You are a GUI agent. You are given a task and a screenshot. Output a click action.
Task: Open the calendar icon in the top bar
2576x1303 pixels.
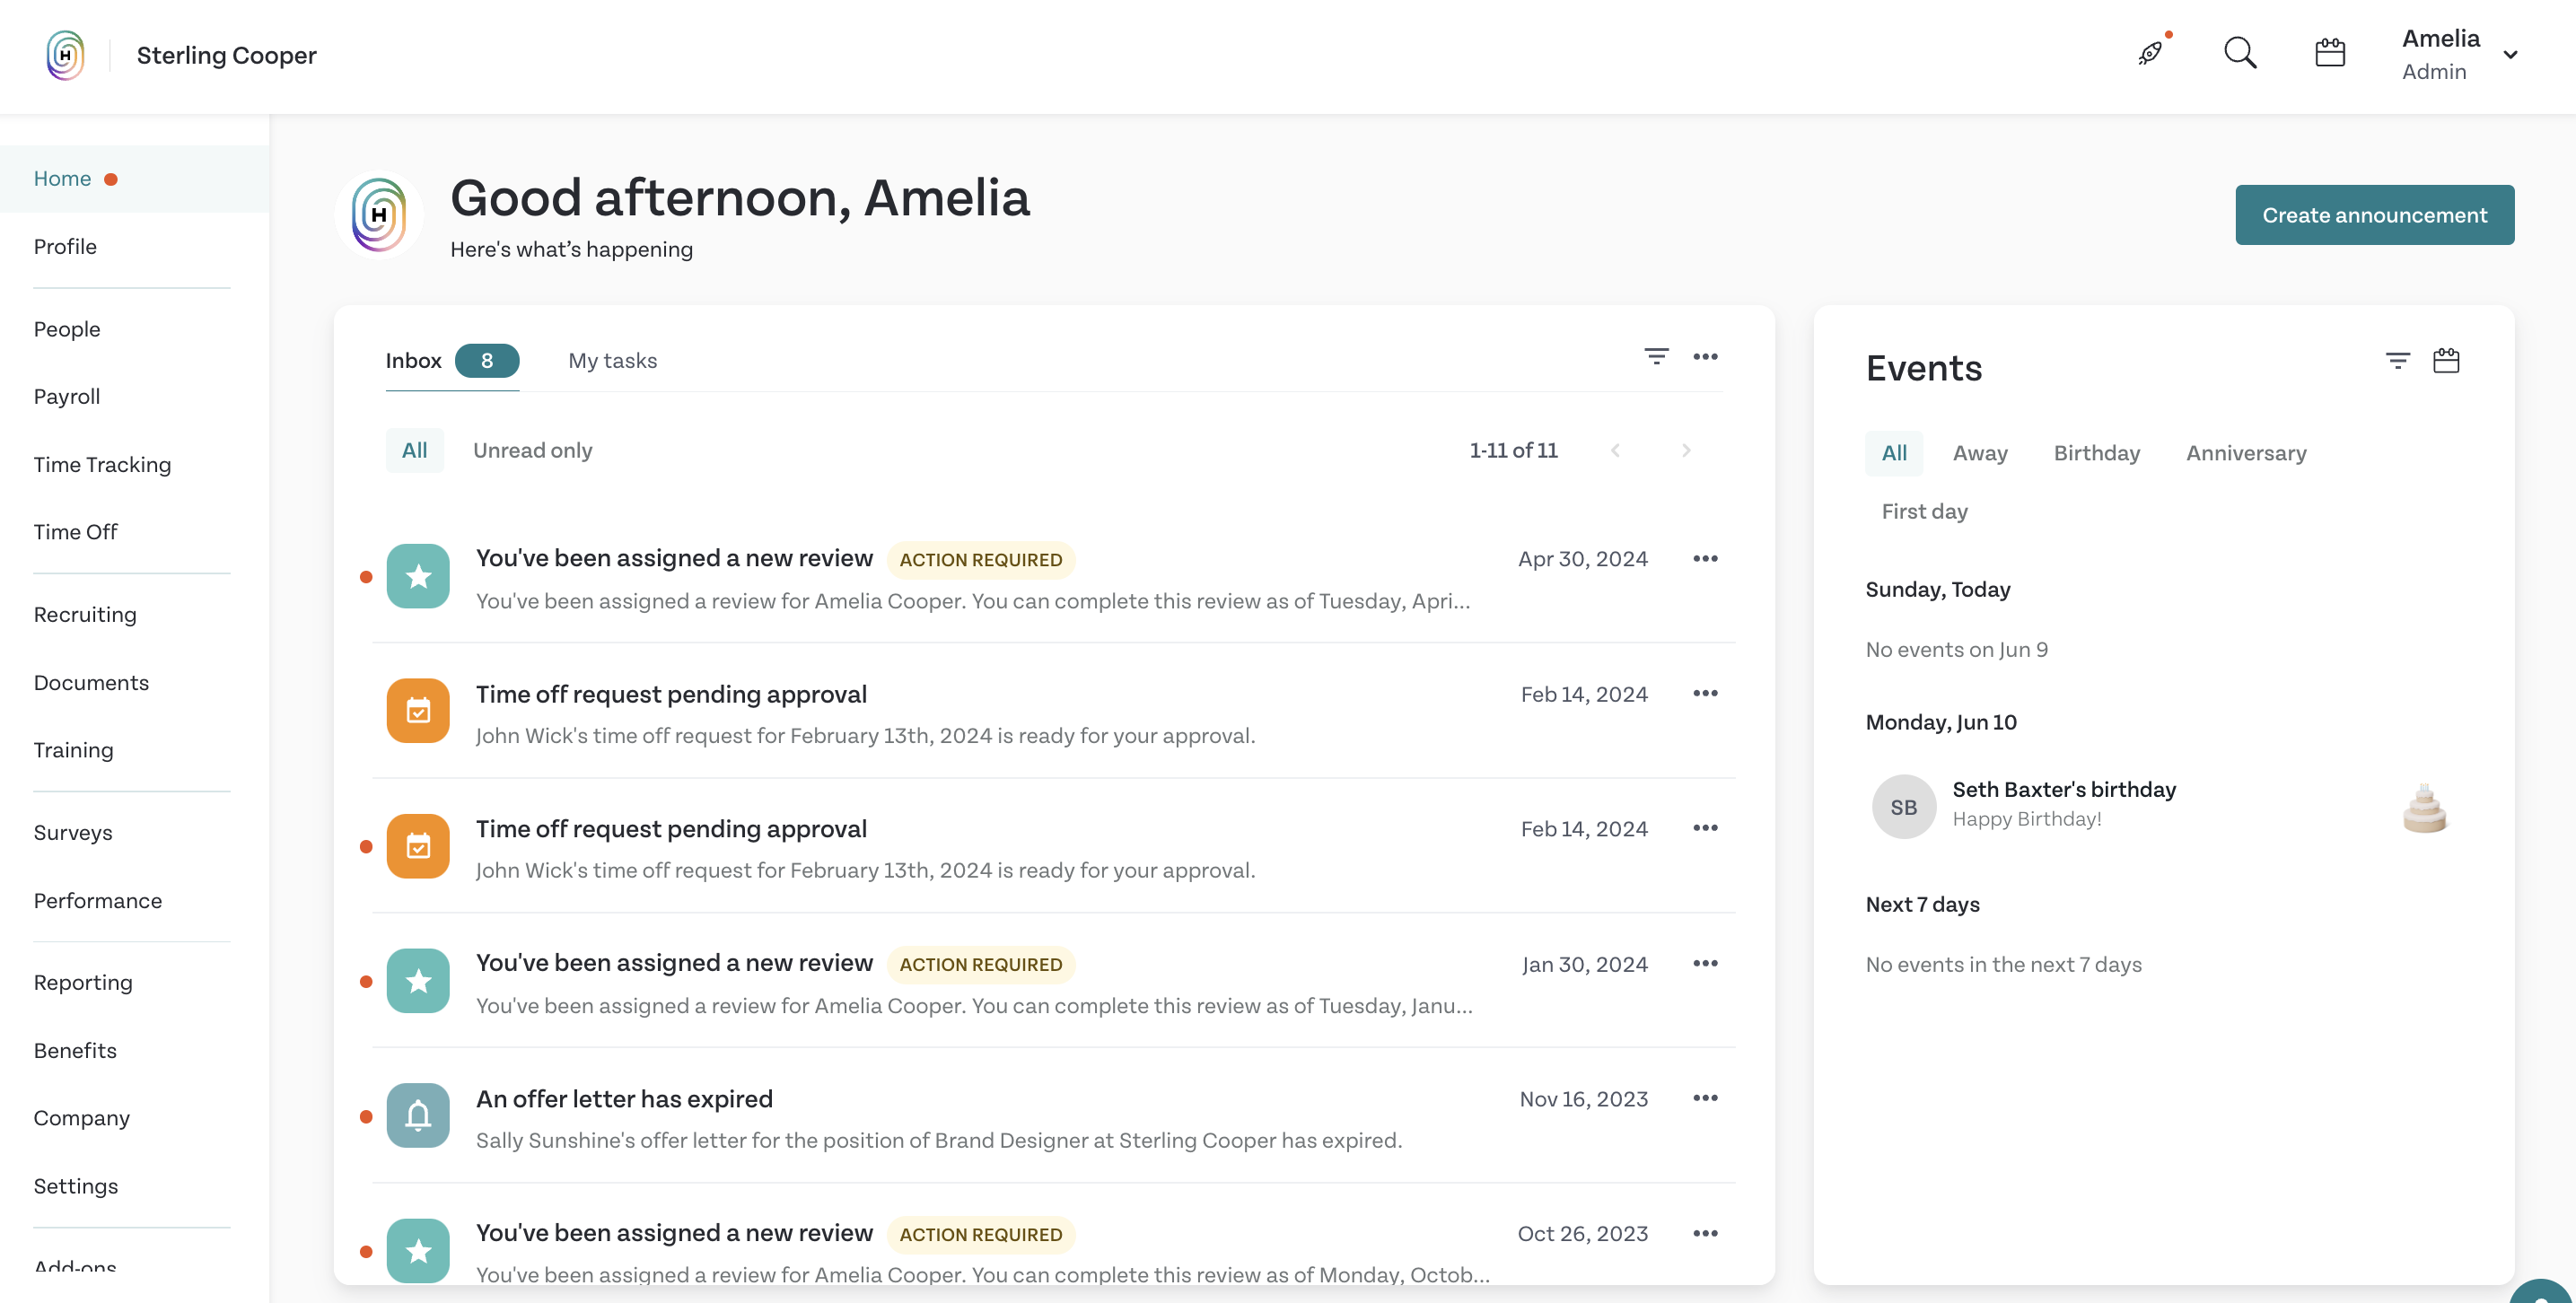point(2330,52)
